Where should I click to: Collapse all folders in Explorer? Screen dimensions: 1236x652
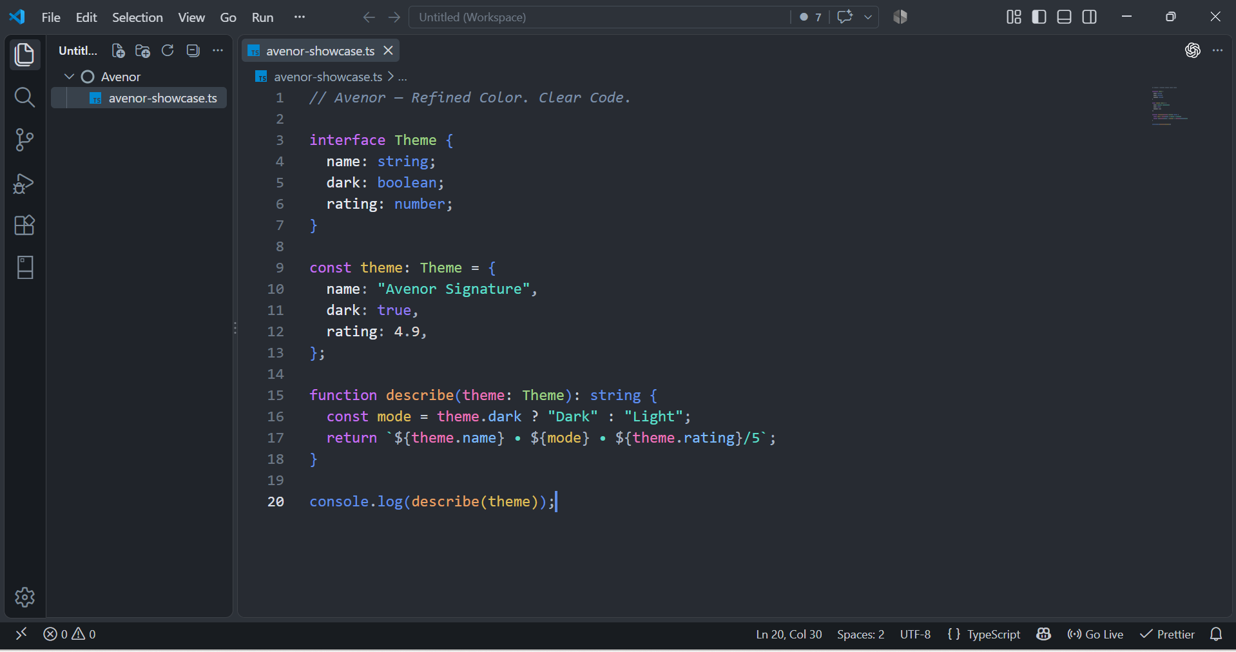click(x=193, y=50)
